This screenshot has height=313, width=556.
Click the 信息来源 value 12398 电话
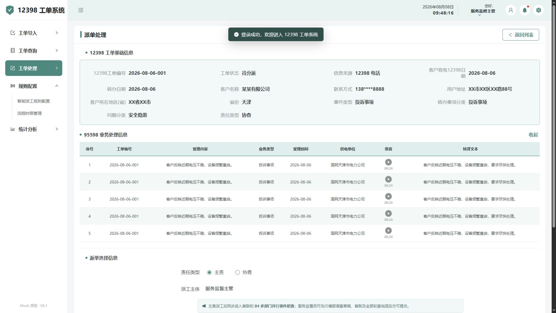(x=367, y=73)
